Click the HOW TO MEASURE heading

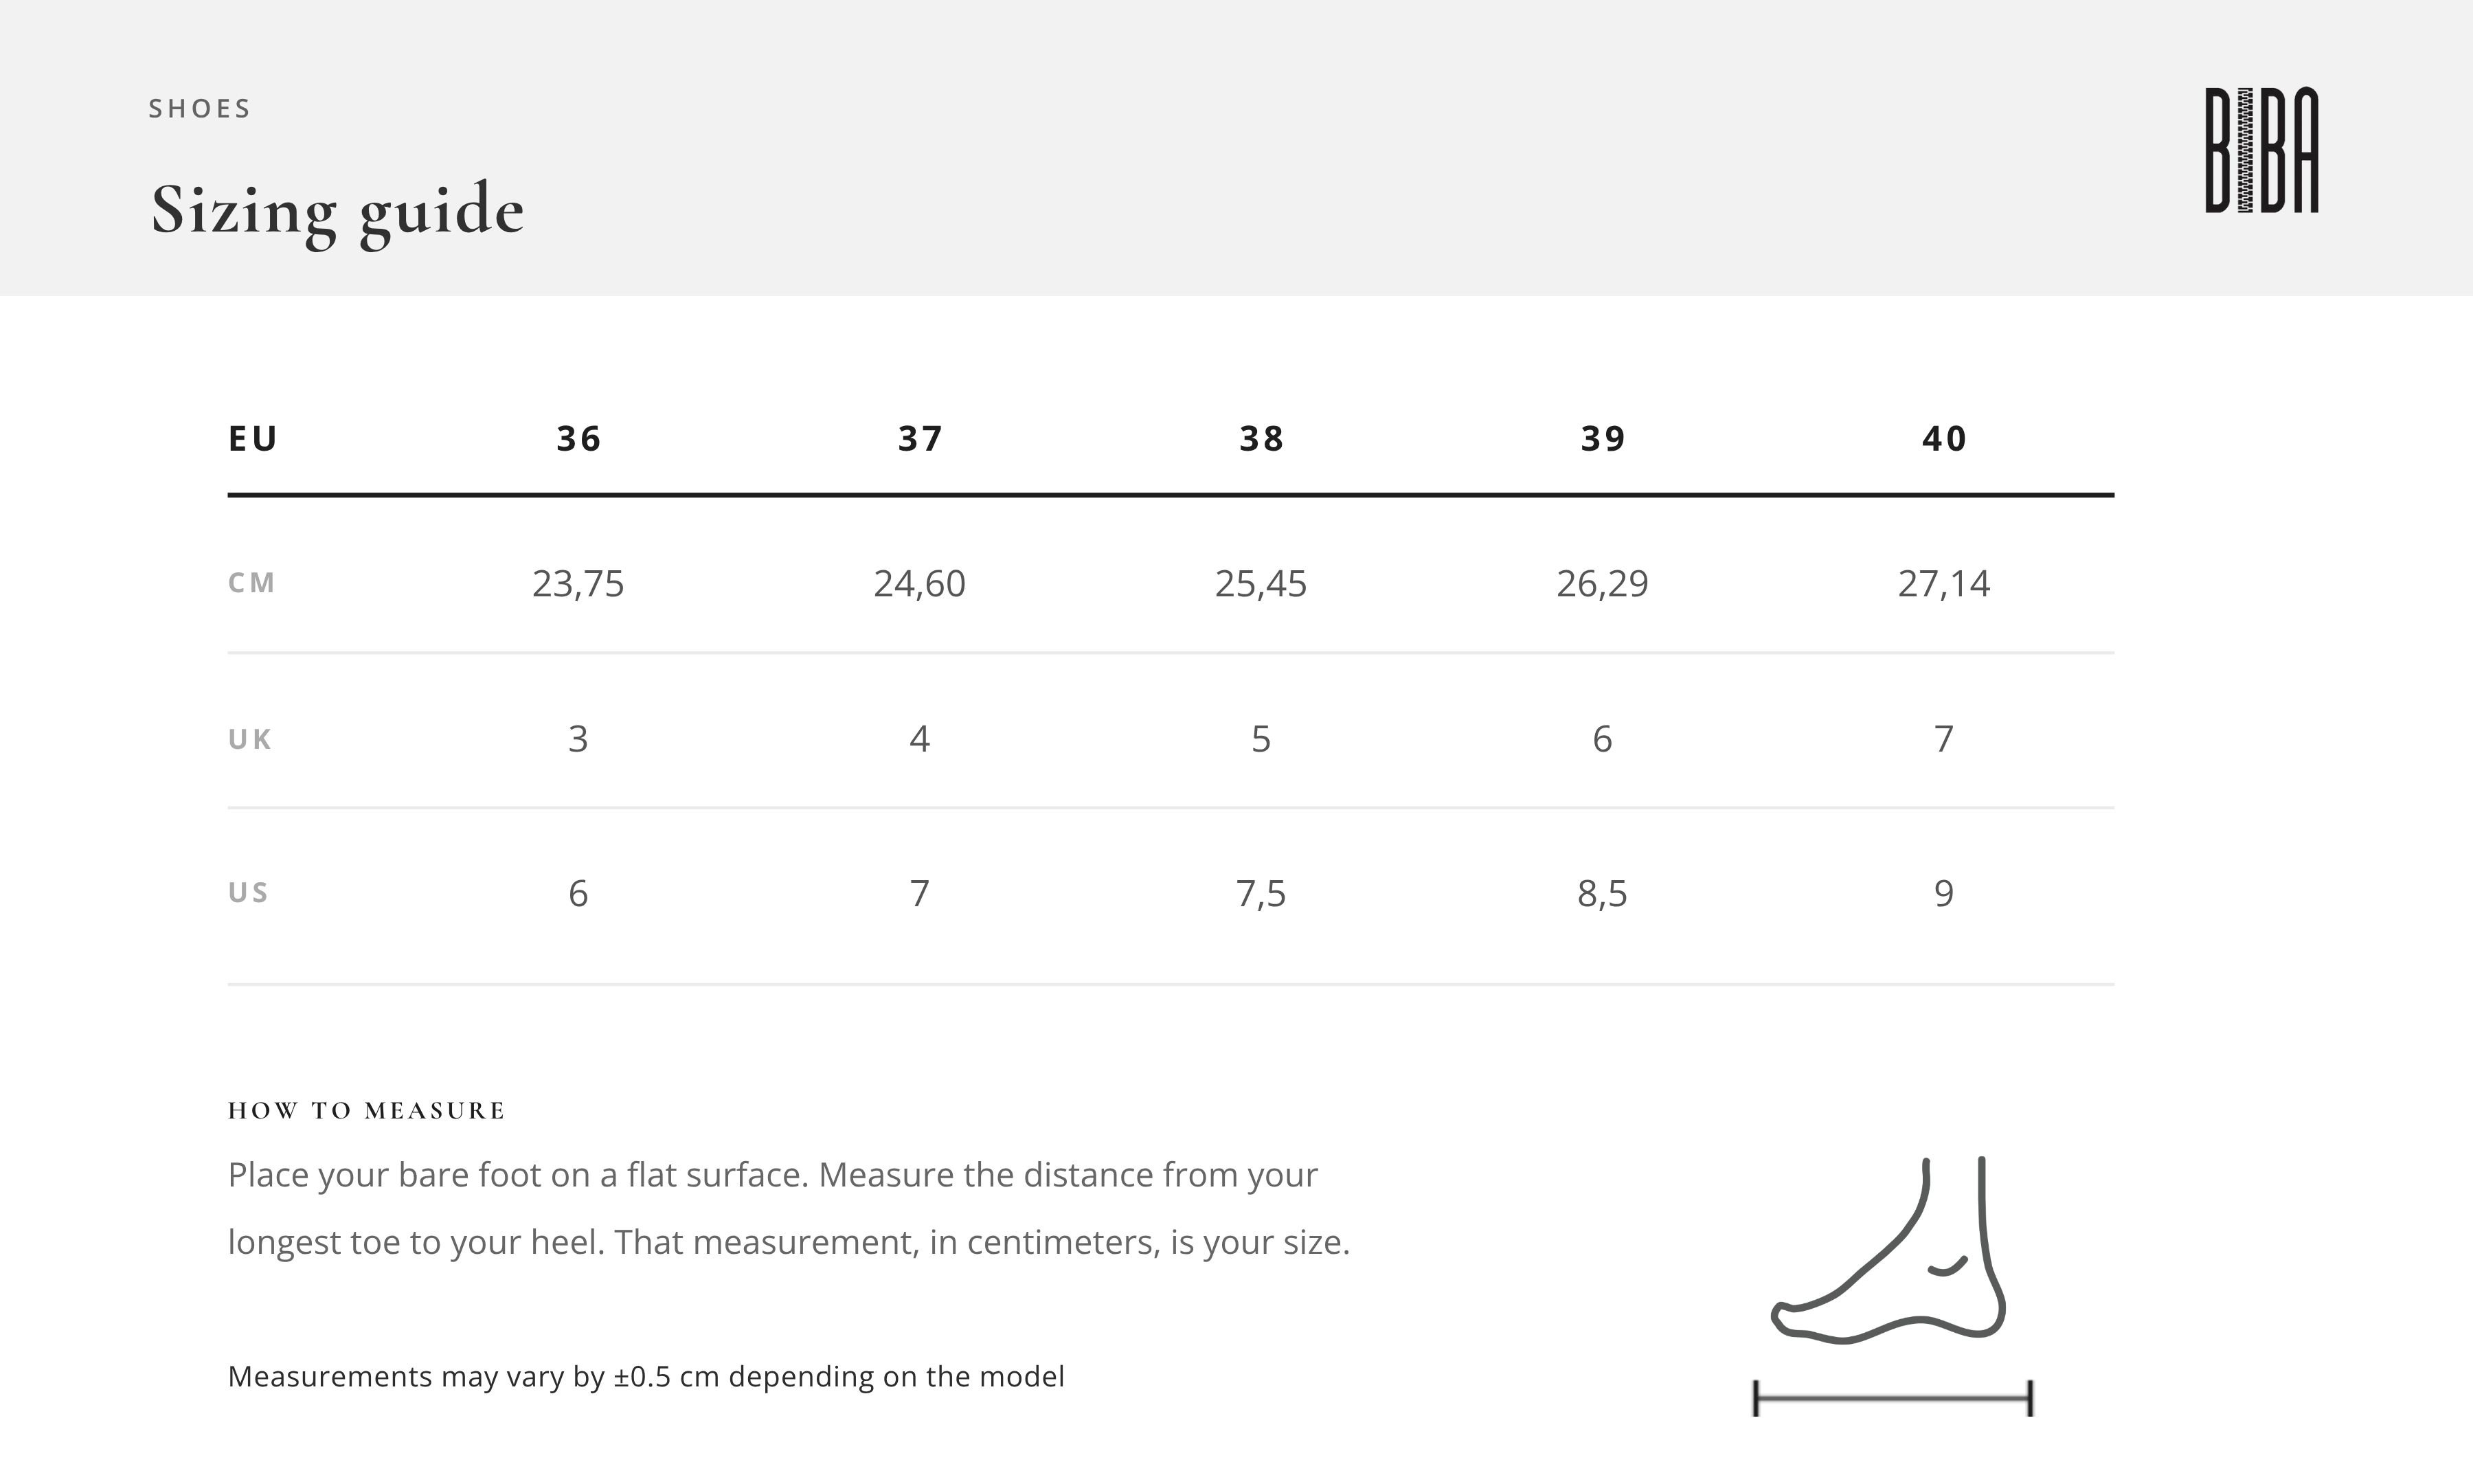(x=367, y=1110)
